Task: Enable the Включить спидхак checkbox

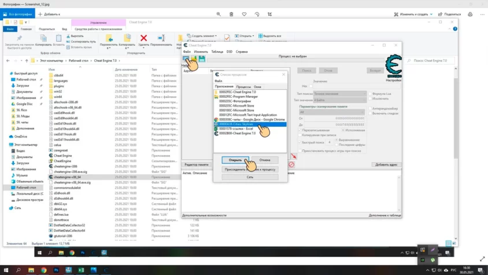Action: [x=371, y=113]
